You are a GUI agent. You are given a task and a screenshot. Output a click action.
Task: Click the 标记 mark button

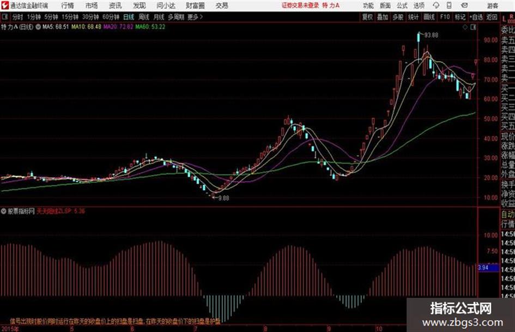(x=460, y=17)
